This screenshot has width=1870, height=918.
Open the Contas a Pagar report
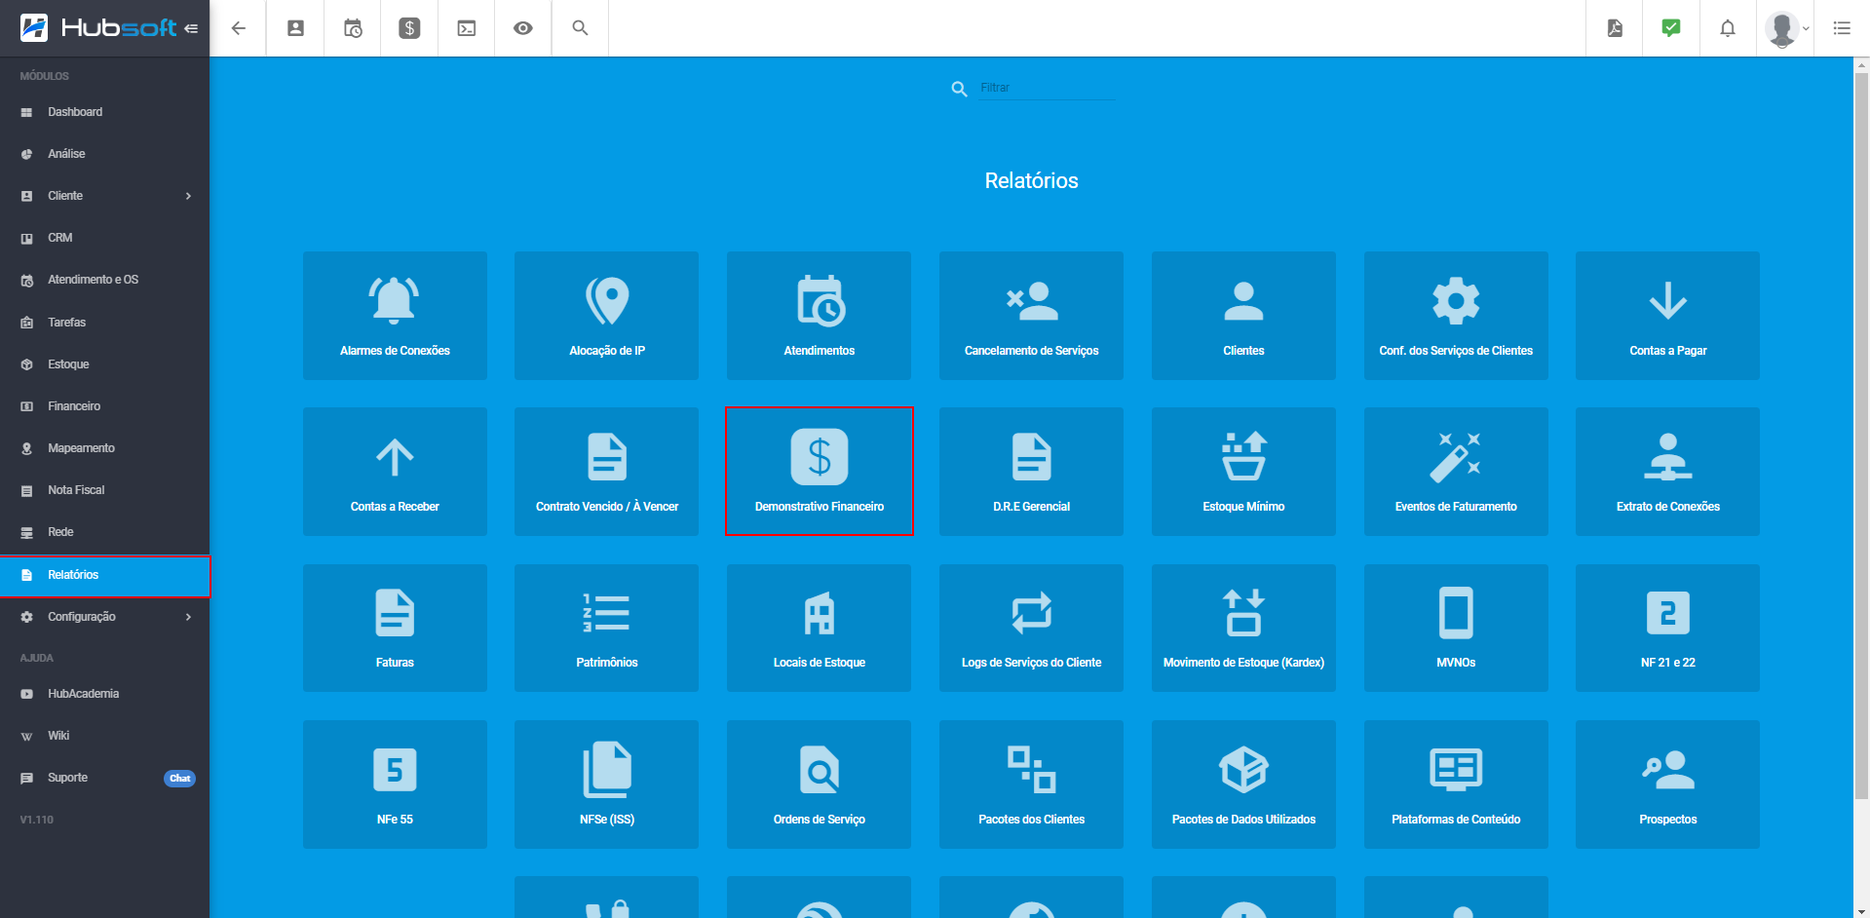click(1667, 316)
